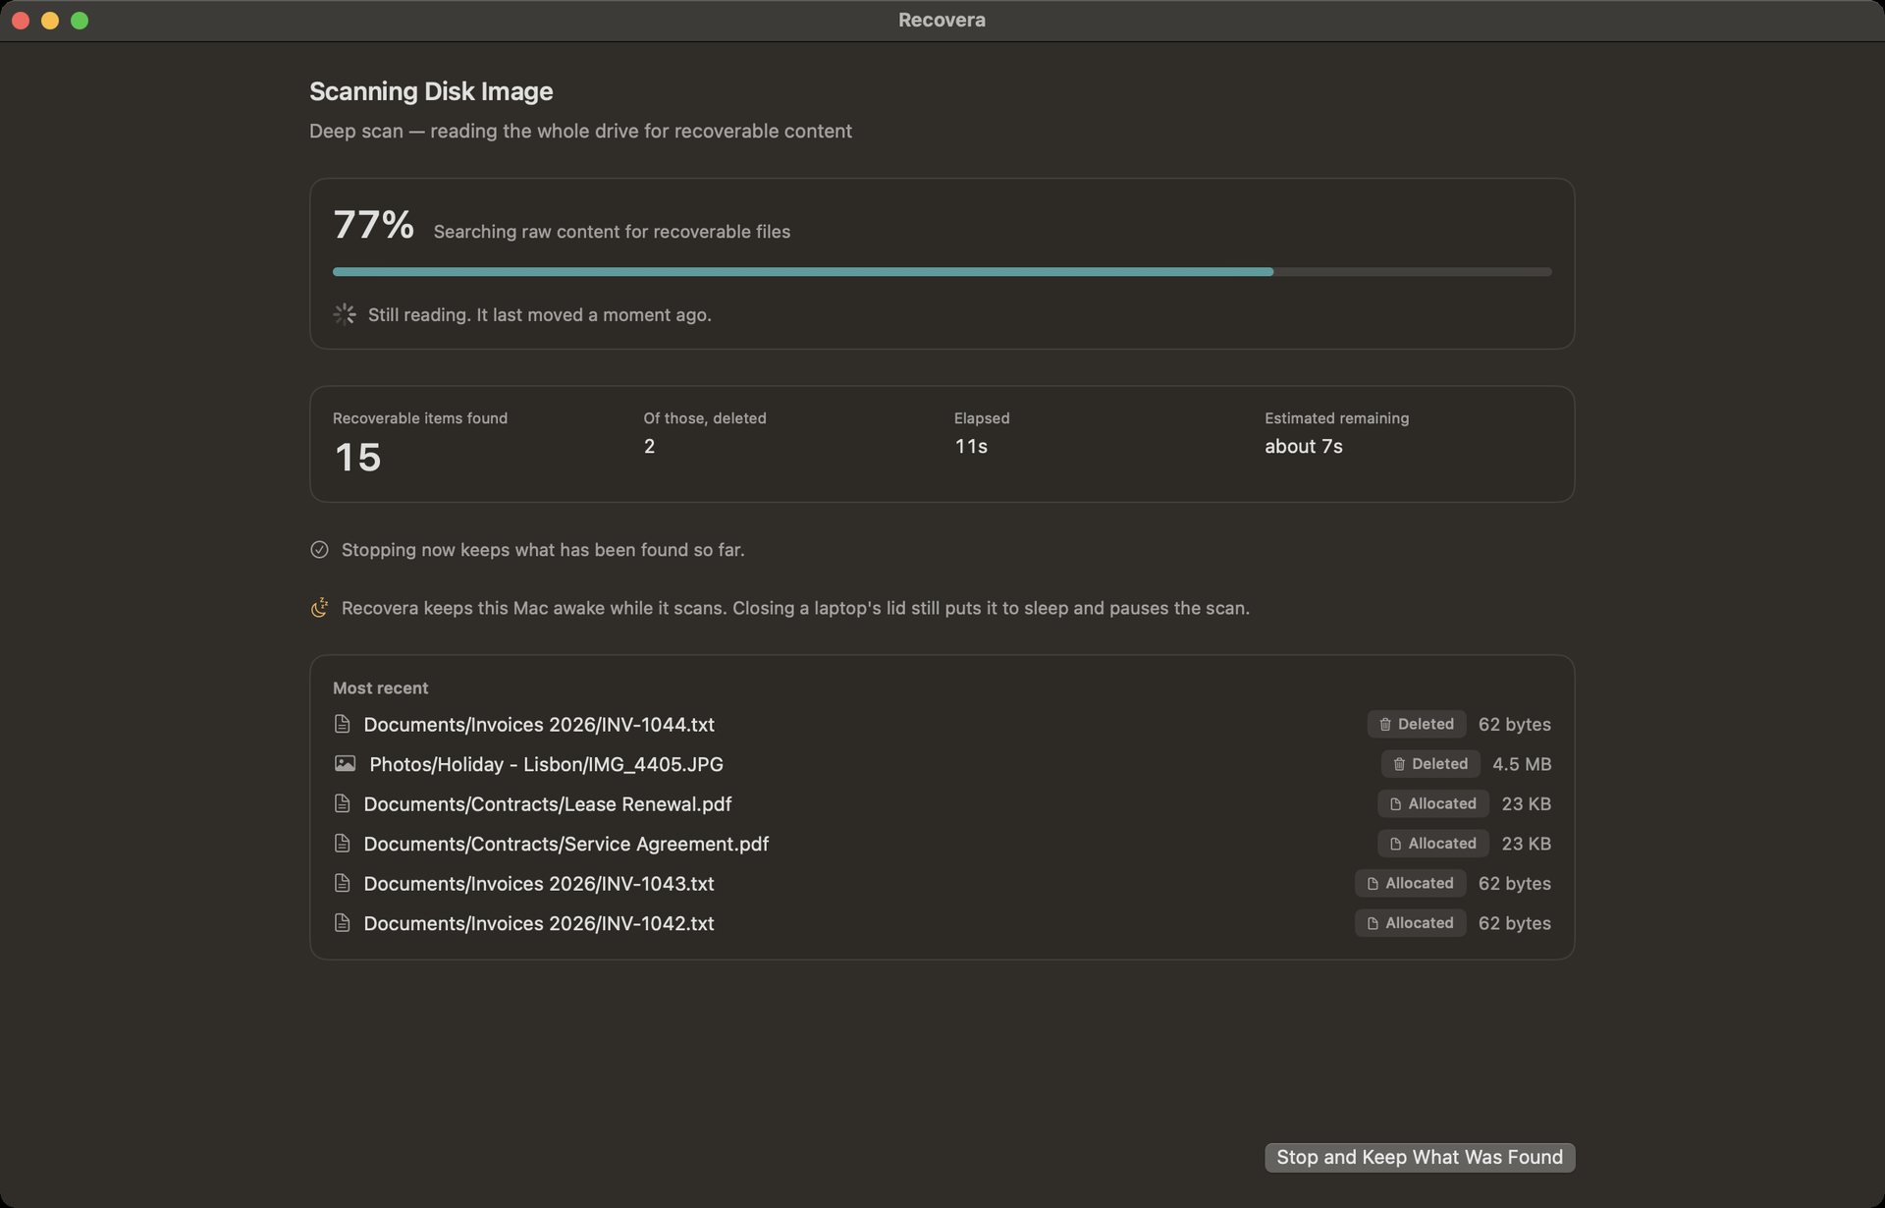Viewport: 1885px width, 1208px height.
Task: Click the document icon for INV-1043.txt
Action: tap(342, 883)
